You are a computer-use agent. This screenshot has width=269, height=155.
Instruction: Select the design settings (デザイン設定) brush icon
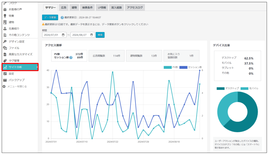(5, 42)
